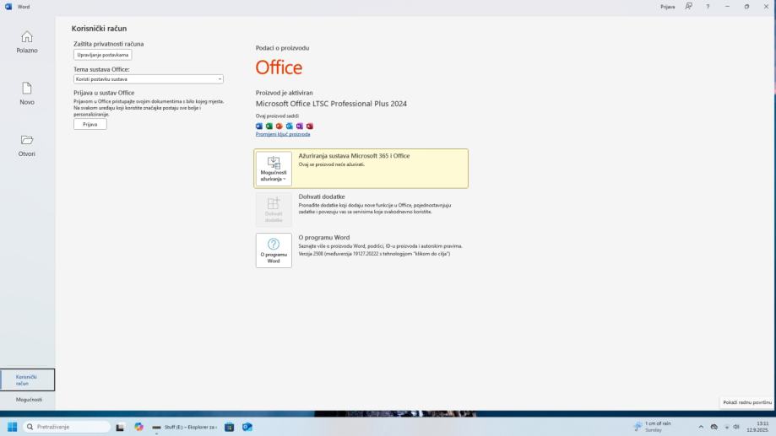Click the feedback icon in title bar
The image size is (776, 436).
tap(689, 7)
